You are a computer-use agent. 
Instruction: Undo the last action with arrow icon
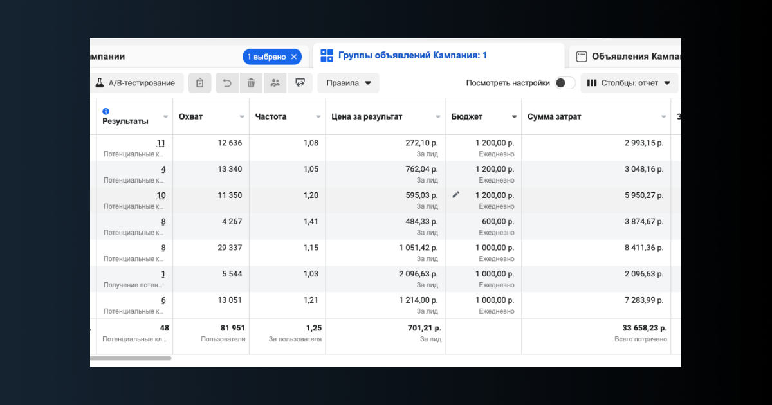(227, 83)
